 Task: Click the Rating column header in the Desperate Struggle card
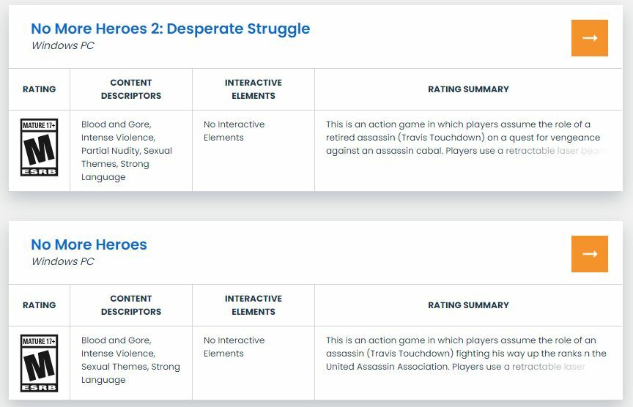pos(40,89)
